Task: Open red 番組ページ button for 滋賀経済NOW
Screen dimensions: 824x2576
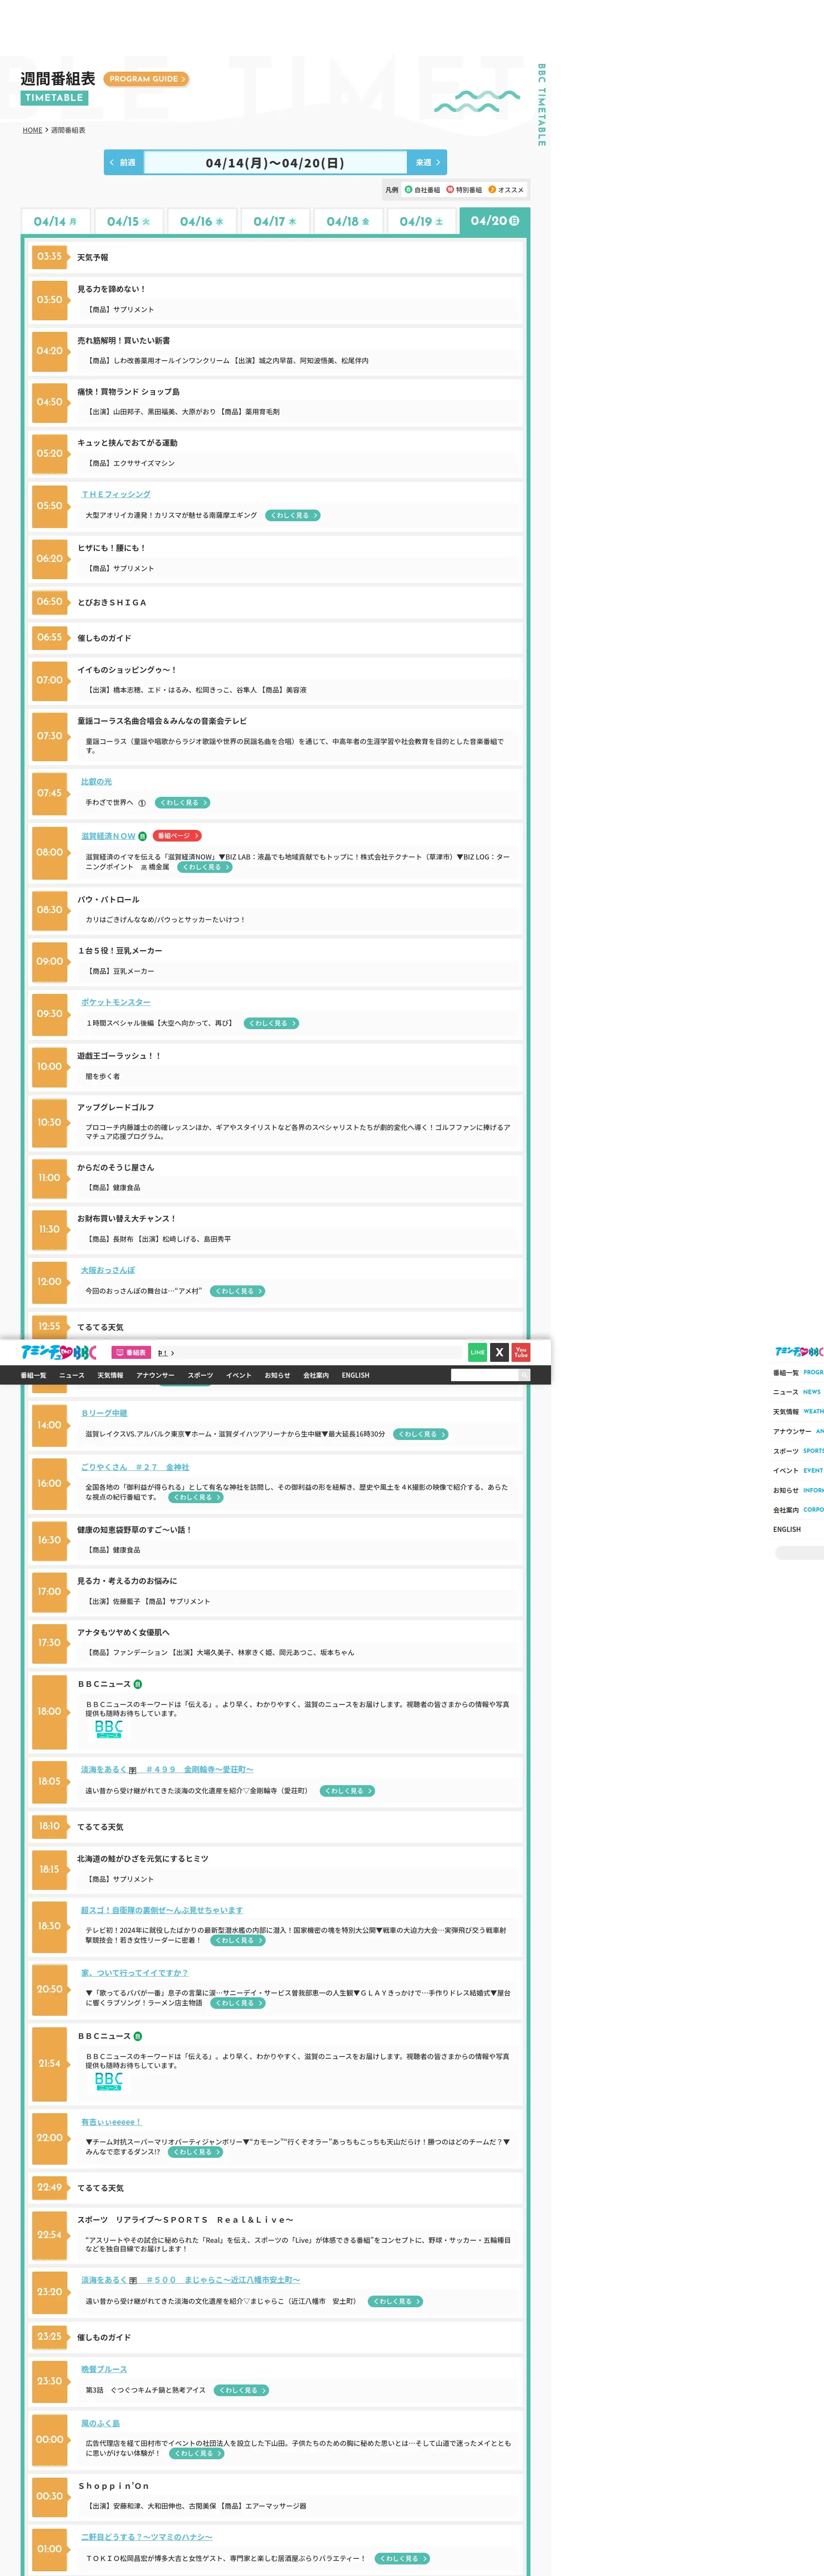Action: pos(177,836)
